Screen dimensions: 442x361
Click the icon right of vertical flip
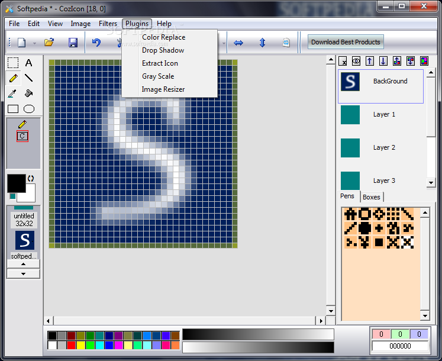(x=286, y=43)
